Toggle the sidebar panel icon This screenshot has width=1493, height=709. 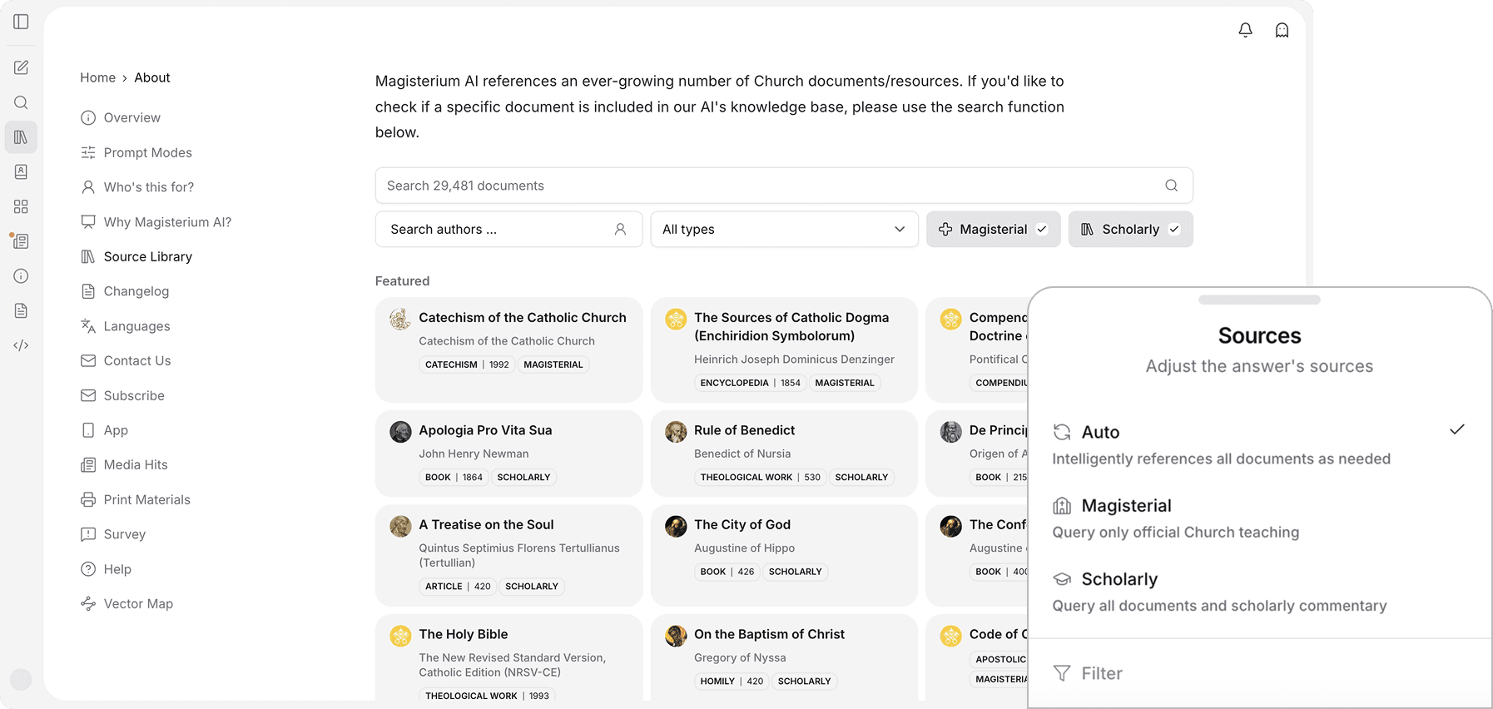click(x=21, y=22)
